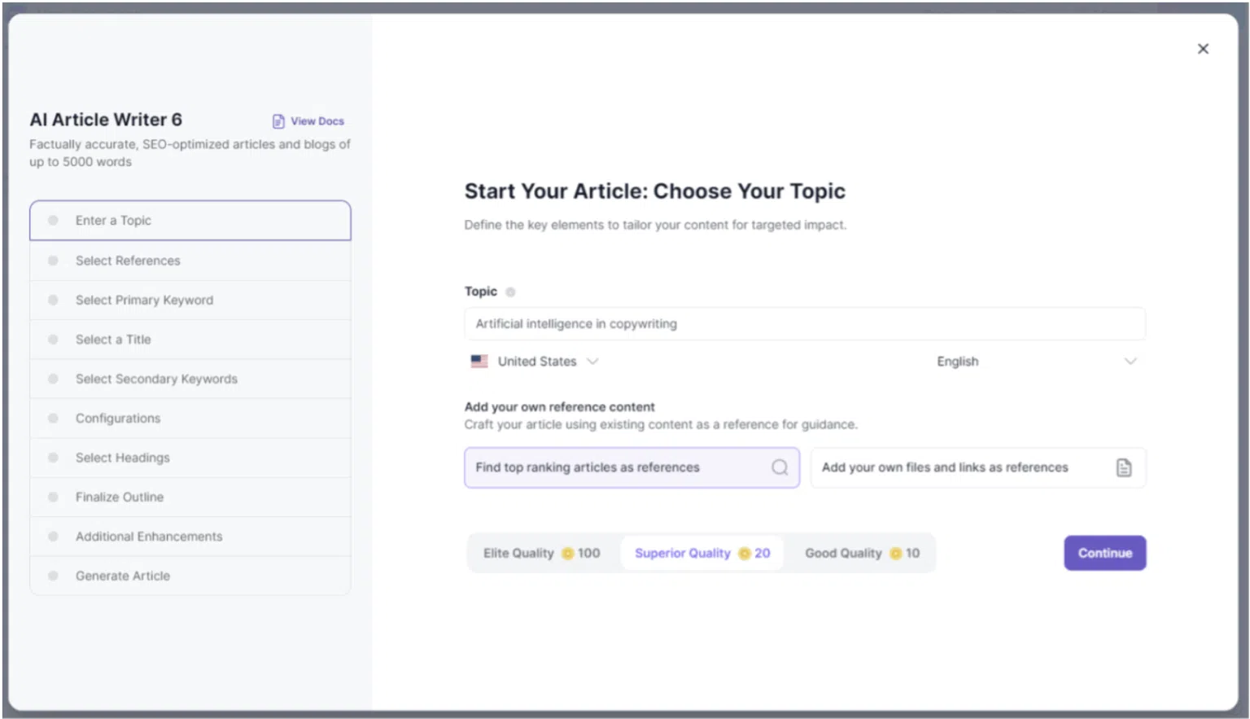Open the View Docs link
This screenshot has height=719, width=1250.
tap(308, 121)
